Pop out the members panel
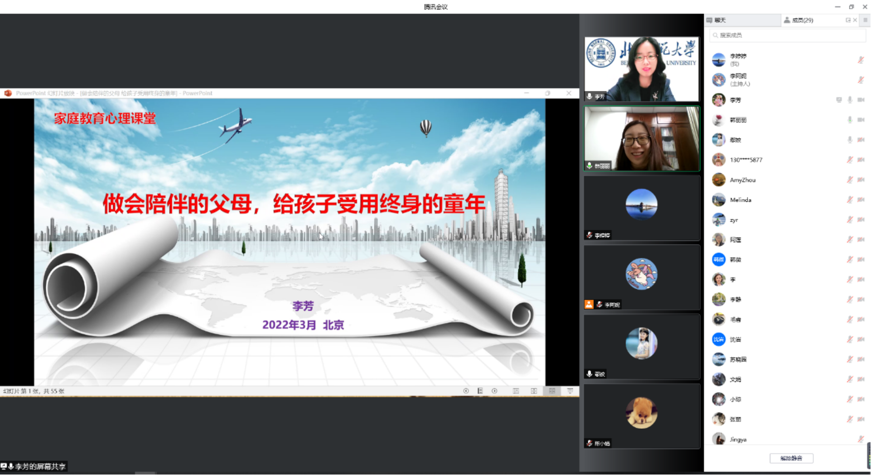The width and height of the screenshot is (871, 475). [x=848, y=20]
